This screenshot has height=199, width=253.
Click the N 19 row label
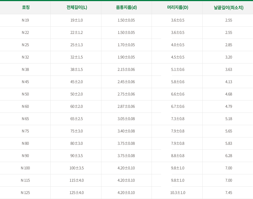coord(25,20)
